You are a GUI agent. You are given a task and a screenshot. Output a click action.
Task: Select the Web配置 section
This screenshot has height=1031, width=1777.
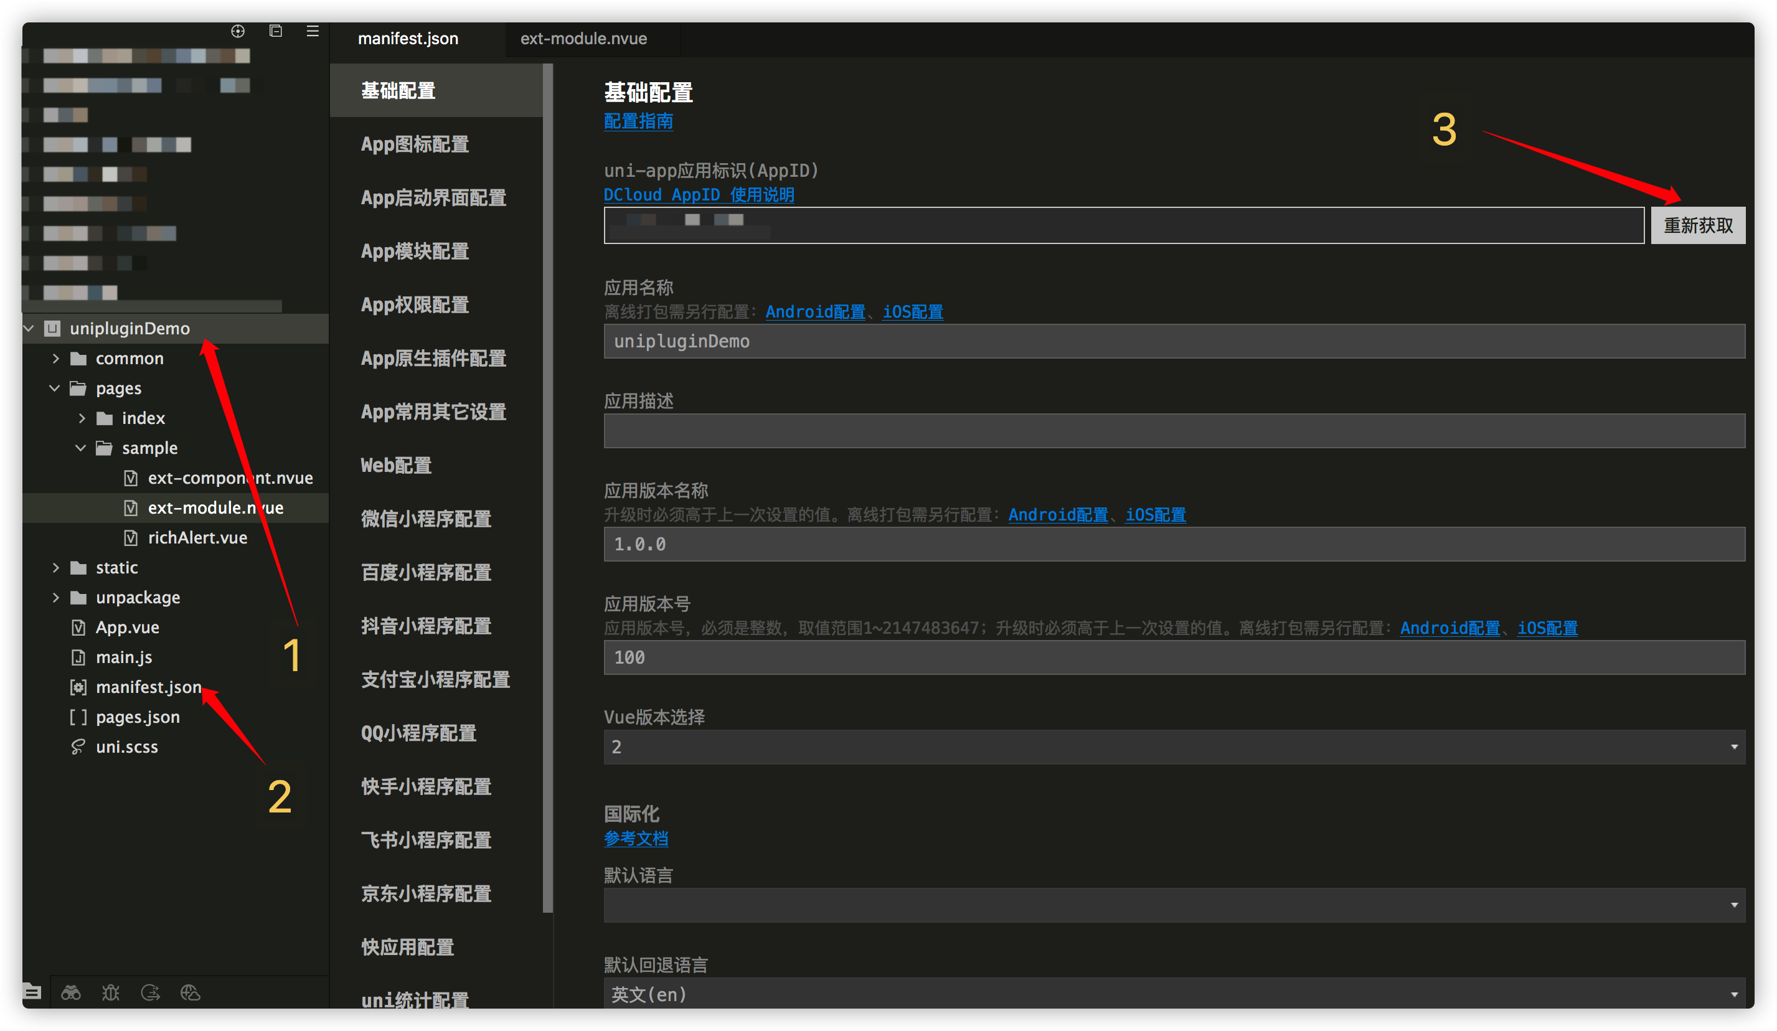coord(436,466)
